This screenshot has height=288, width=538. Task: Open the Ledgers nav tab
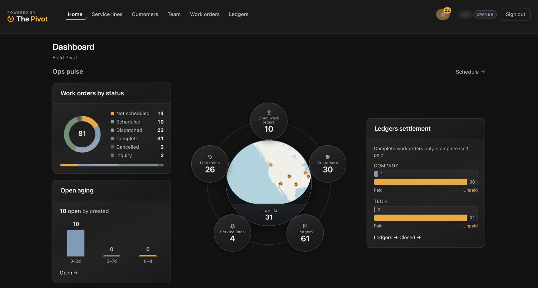(239, 14)
